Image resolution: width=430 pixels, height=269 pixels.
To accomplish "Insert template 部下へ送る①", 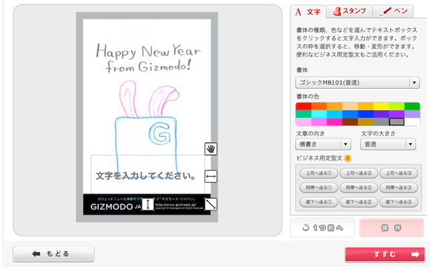I will click(x=318, y=202).
